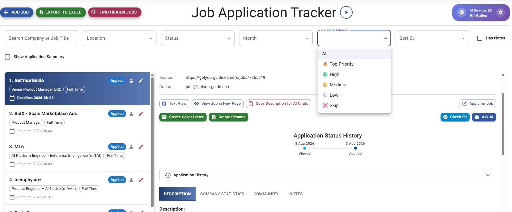Click the detail panel scrollbar thumb
This screenshot has width=512, height=212.
coord(503,124)
